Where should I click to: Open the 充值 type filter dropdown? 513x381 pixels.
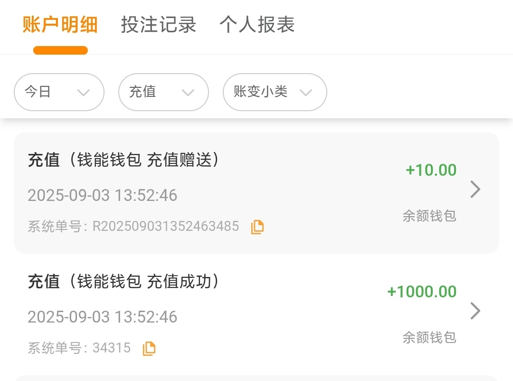click(163, 92)
